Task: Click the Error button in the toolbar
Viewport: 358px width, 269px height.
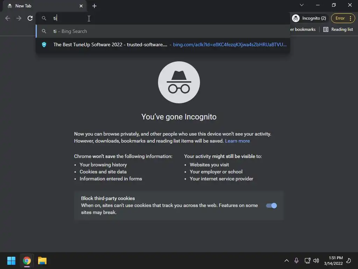Action: (x=340, y=18)
